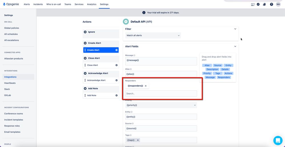Open Global policies in sidebar
The image size is (285, 147).
[12, 28]
